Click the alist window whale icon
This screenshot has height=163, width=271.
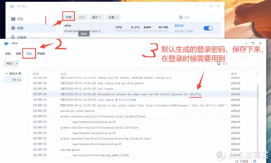click(x=7, y=43)
